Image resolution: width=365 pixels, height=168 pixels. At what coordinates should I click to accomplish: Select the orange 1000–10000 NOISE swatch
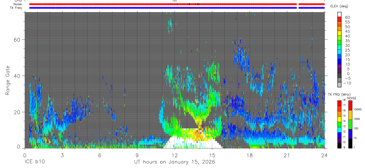click(x=350, y=115)
